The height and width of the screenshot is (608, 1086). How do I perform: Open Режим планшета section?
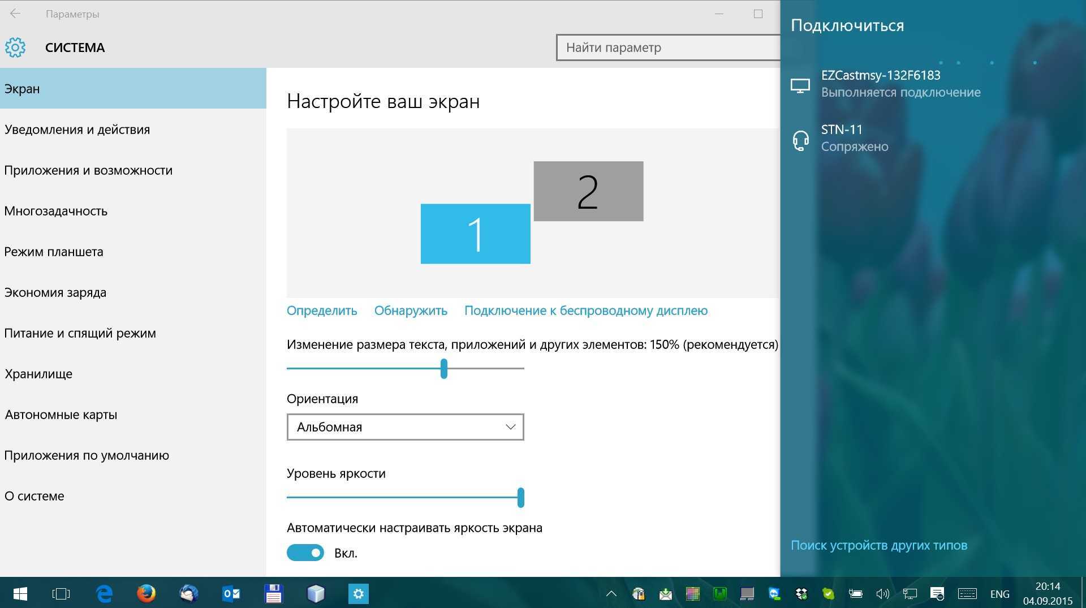click(133, 252)
